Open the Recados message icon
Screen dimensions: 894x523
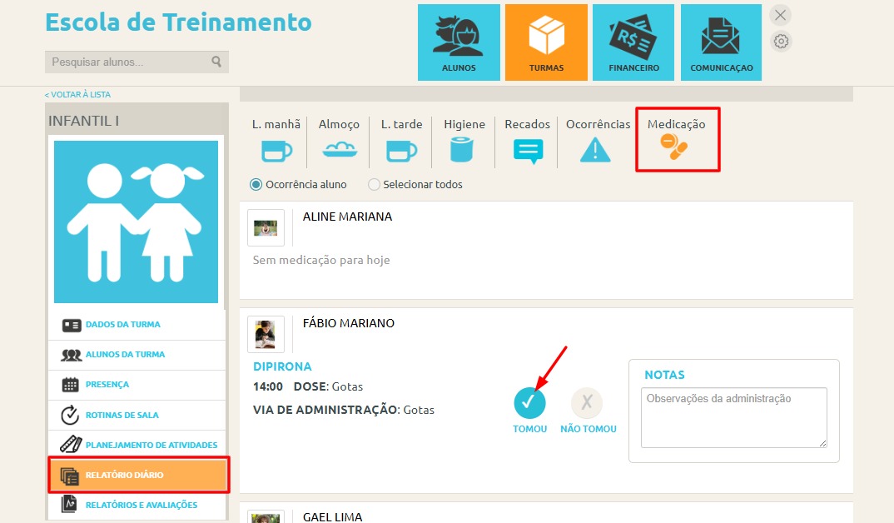(x=528, y=152)
